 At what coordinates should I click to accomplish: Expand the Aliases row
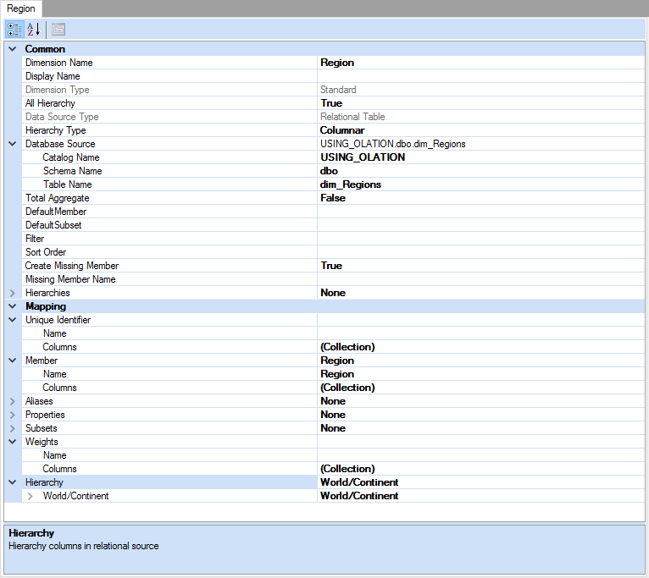click(13, 401)
